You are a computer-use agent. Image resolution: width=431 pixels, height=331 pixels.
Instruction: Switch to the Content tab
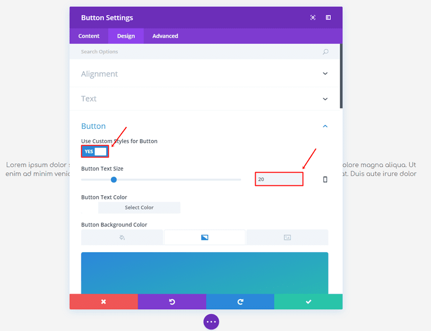[x=89, y=36]
